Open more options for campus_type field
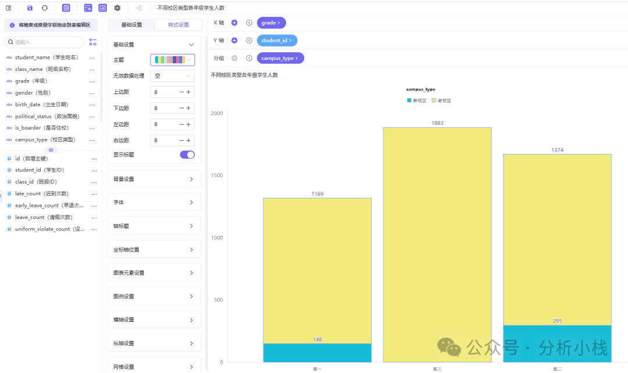The width and height of the screenshot is (628, 373). click(92, 140)
